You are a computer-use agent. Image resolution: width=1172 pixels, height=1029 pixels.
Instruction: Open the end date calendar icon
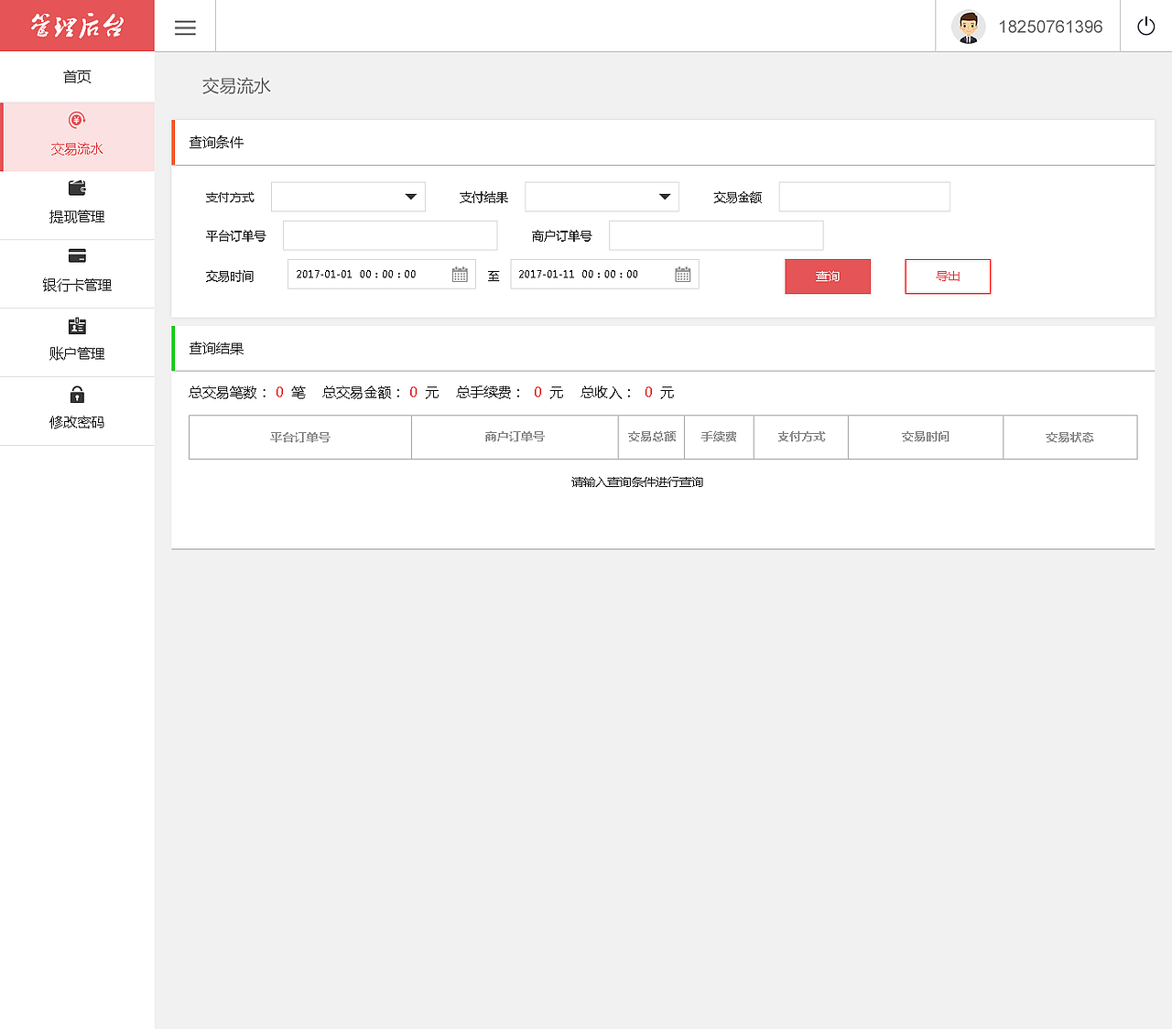click(683, 275)
